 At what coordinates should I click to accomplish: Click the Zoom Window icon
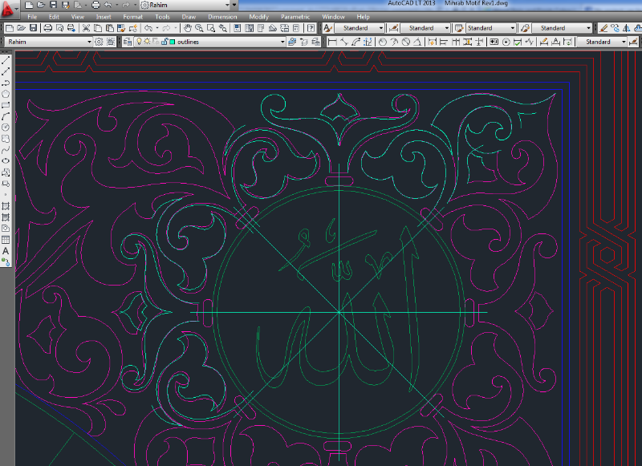211,28
